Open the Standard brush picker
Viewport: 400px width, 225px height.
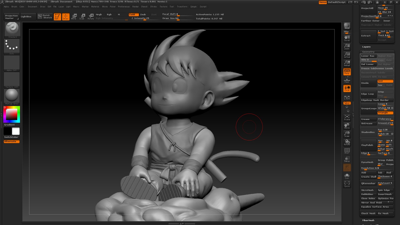click(x=12, y=30)
